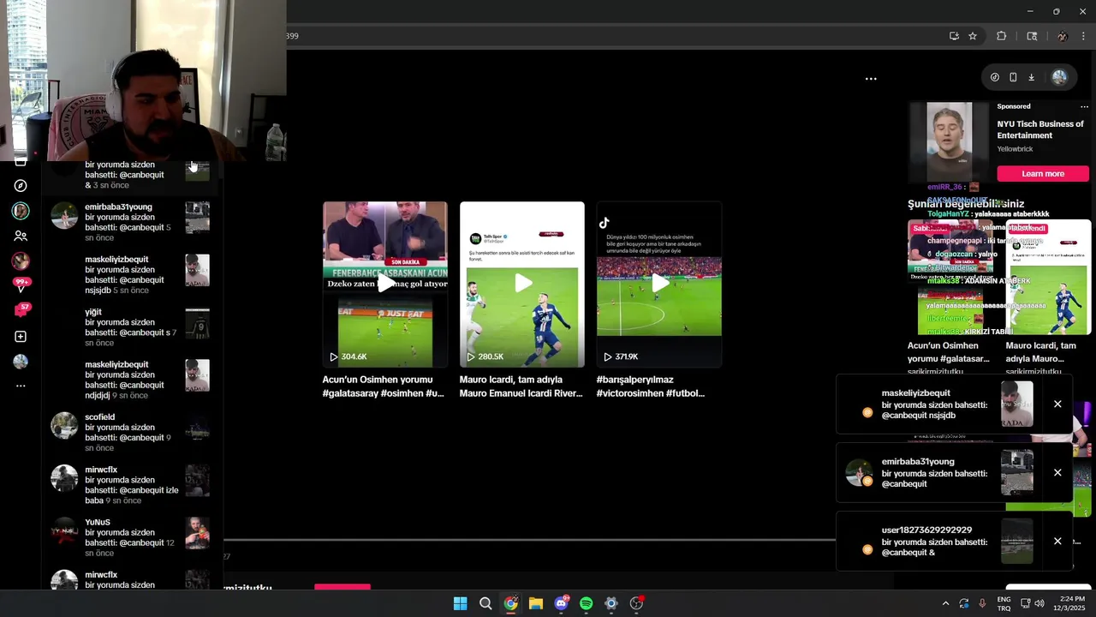Open OBS Studio from the taskbar
This screenshot has width=1096, height=617.
tap(636, 603)
